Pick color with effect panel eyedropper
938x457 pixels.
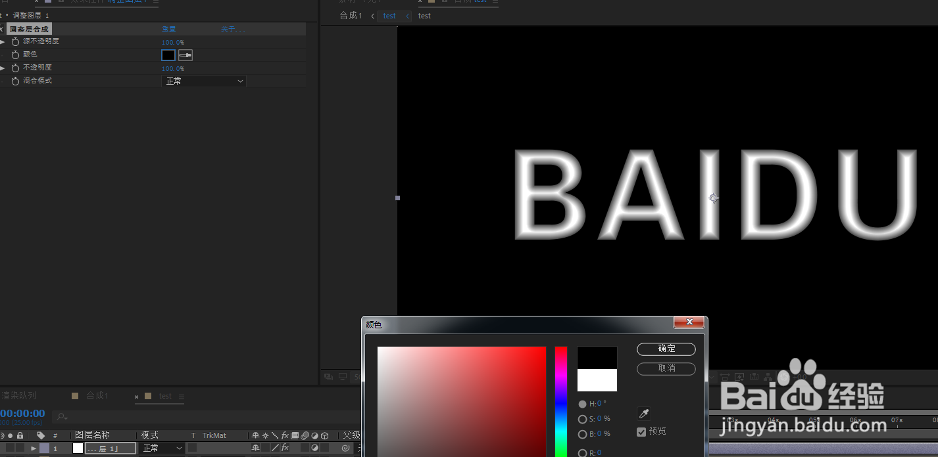click(x=185, y=55)
